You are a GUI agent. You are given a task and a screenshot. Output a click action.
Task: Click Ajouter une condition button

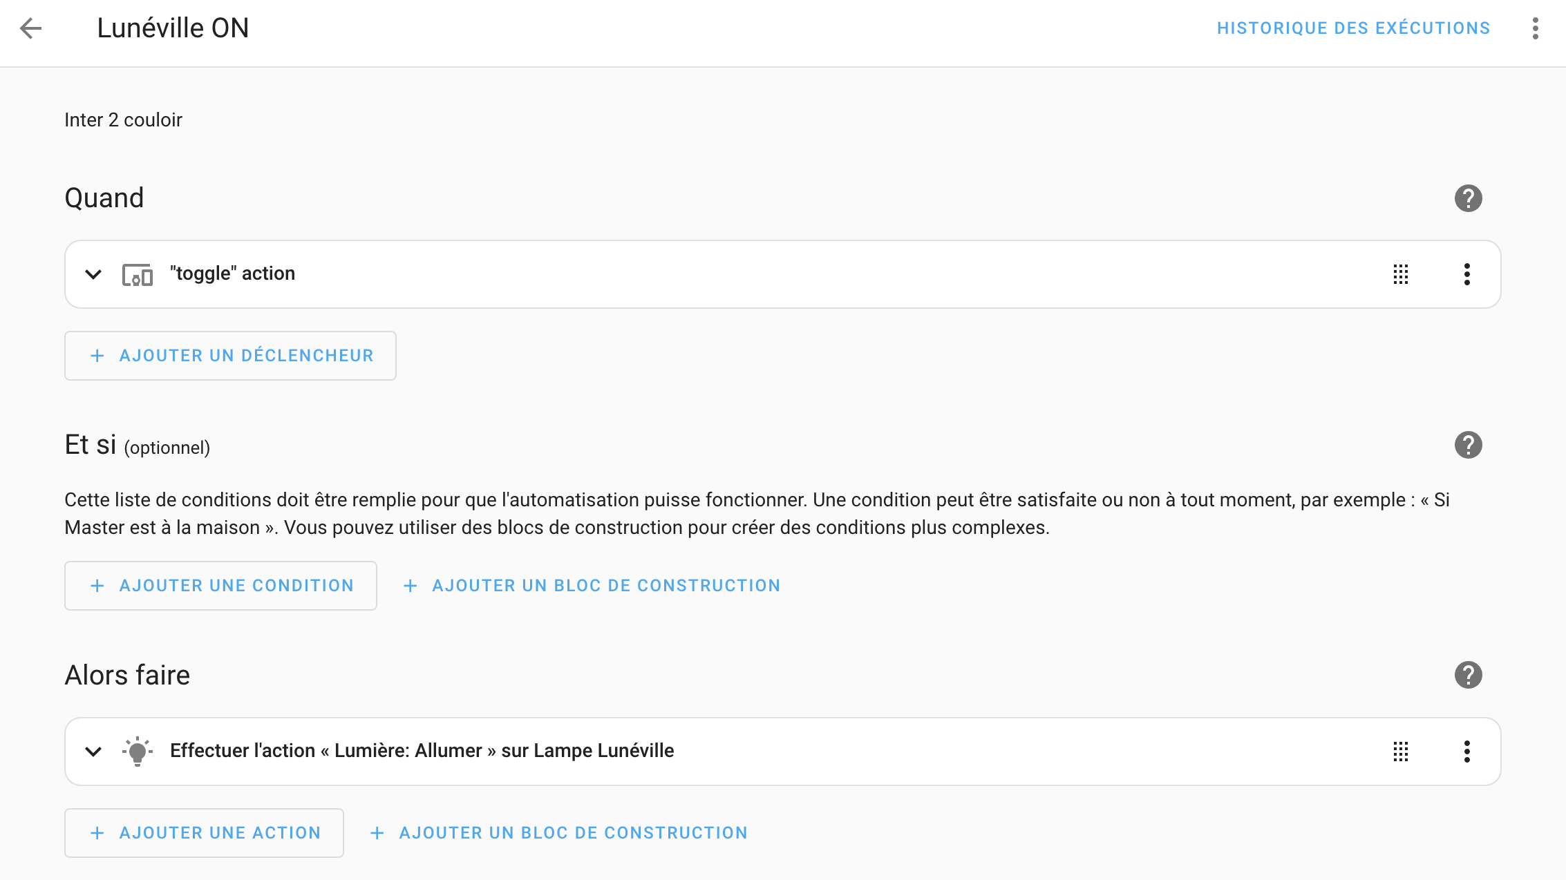220,586
